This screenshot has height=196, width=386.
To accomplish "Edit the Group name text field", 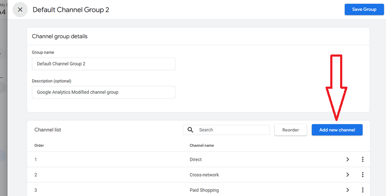I will point(103,64).
